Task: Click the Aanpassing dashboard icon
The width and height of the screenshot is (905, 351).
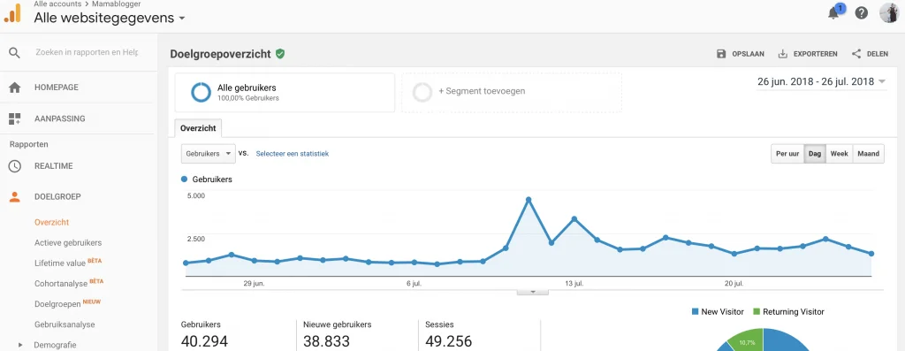Action: 14,119
